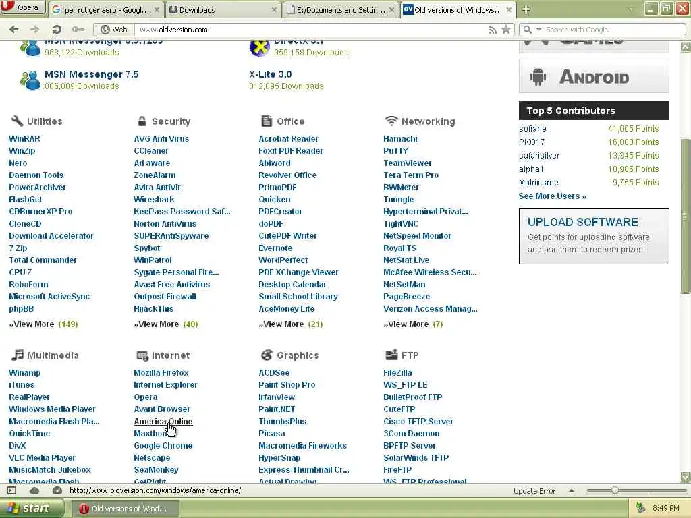The image size is (691, 518).
Task: Open a new tab with plus icon
Action: (526, 9)
